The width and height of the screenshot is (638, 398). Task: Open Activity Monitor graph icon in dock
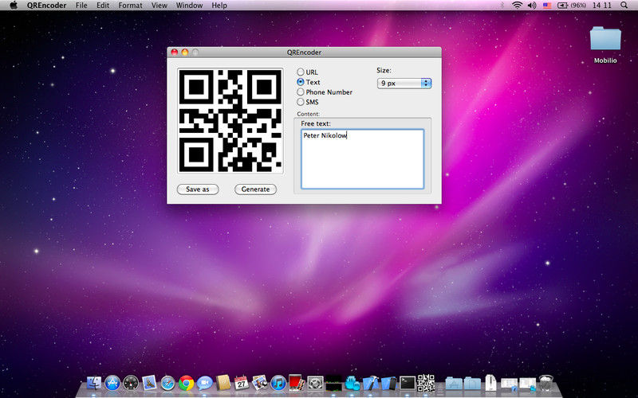tap(333, 383)
